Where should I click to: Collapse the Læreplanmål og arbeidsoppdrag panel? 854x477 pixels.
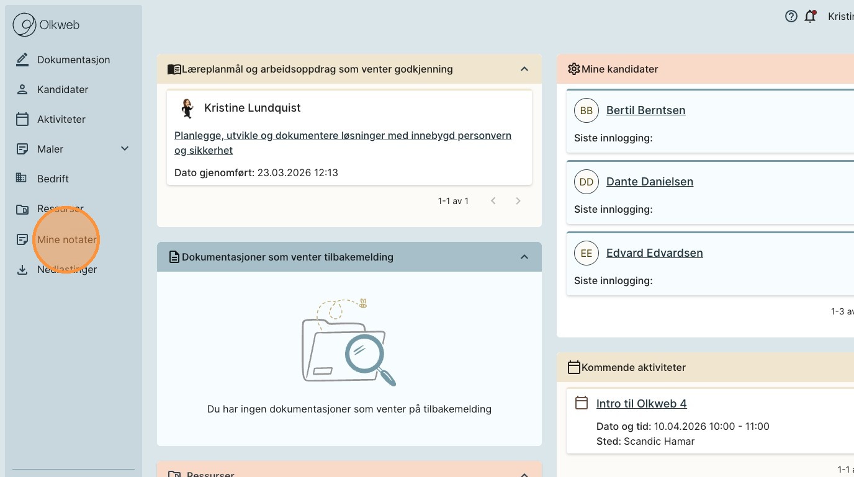coord(524,69)
